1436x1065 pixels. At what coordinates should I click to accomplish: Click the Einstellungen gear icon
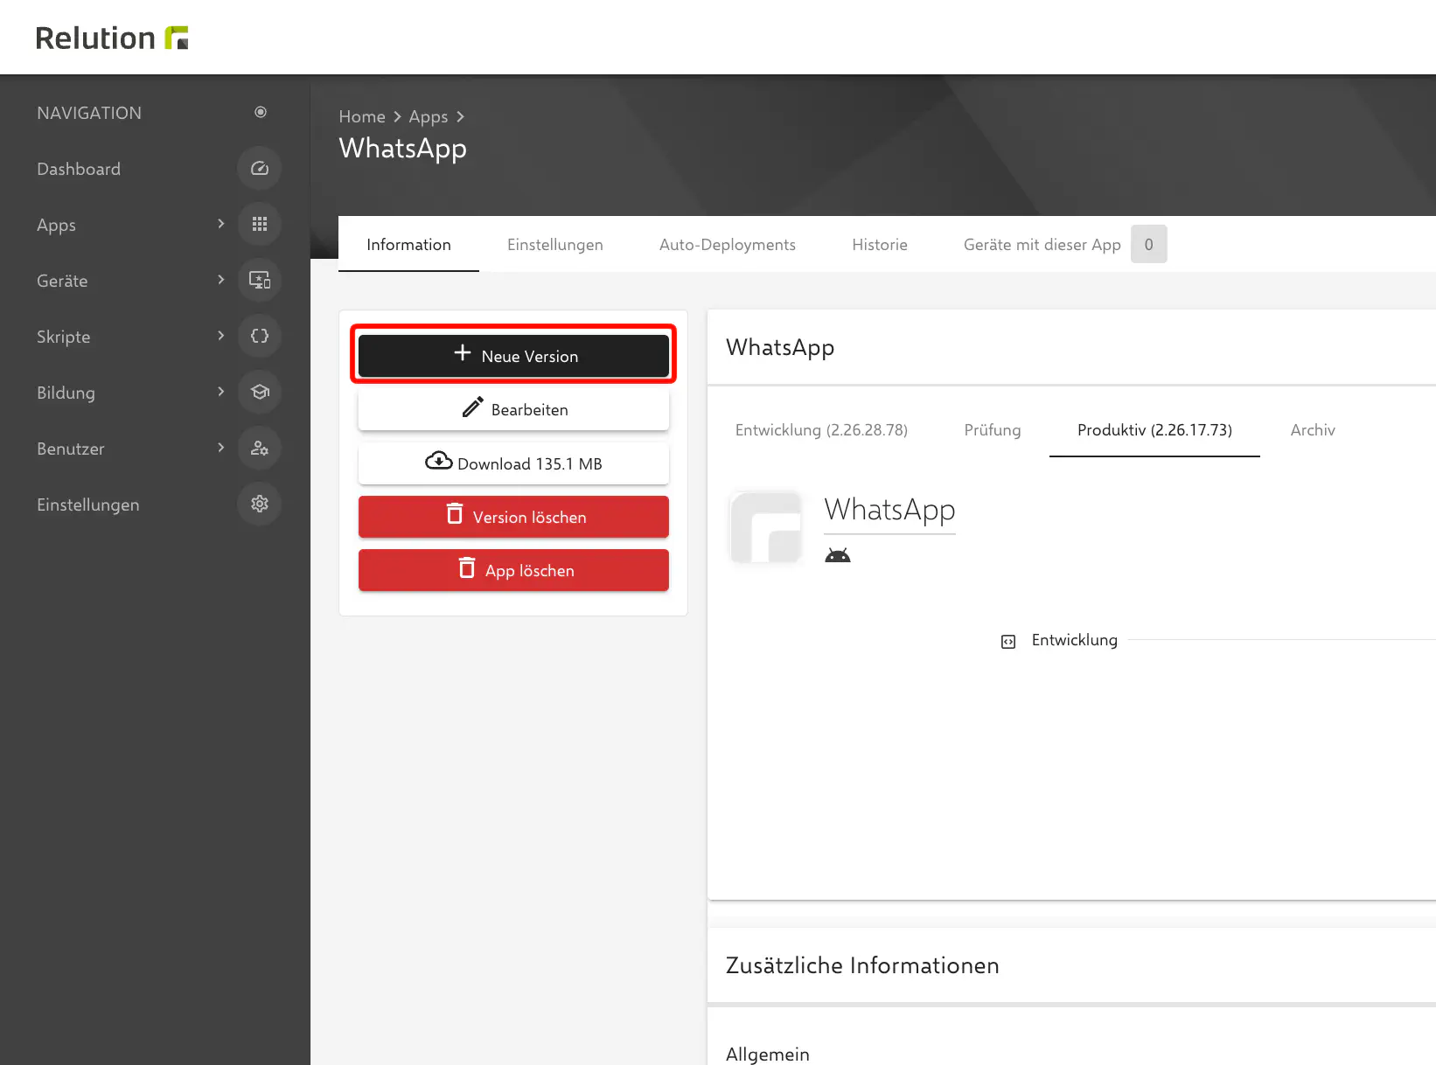(260, 505)
